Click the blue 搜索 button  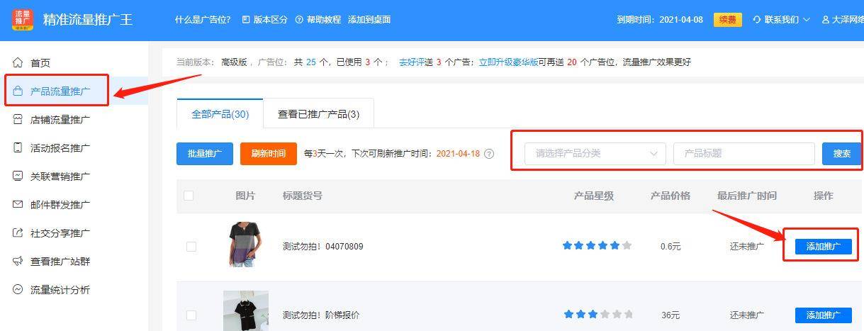(x=841, y=153)
